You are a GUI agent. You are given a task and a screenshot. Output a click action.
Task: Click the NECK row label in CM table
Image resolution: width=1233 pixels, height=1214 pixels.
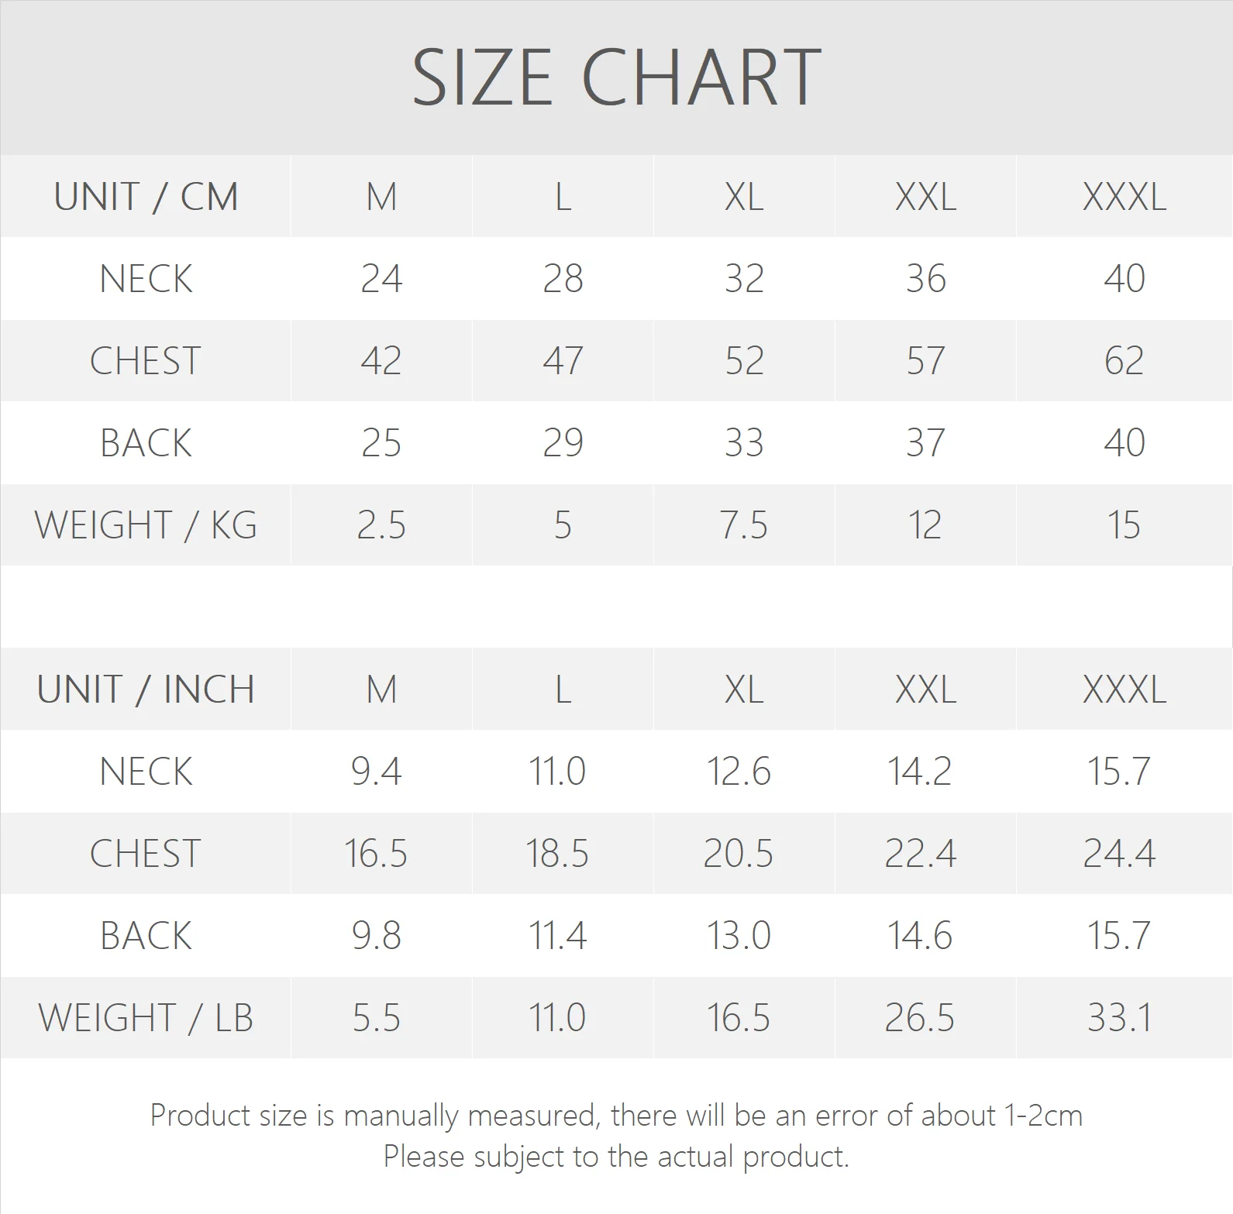(x=146, y=279)
